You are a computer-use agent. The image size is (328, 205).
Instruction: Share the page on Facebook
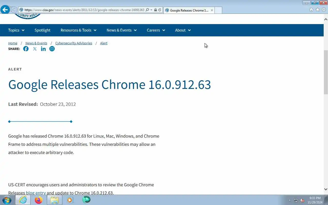(26, 49)
